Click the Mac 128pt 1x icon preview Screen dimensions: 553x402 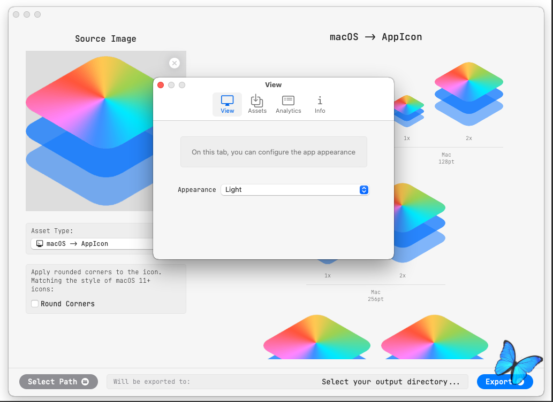point(409,111)
